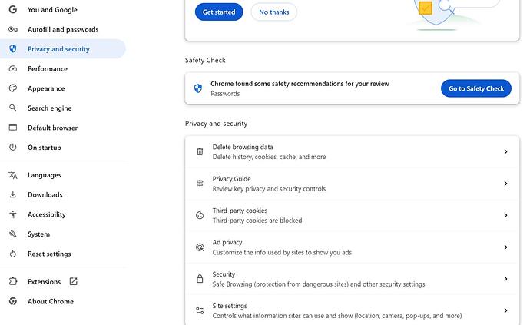This screenshot has width=530, height=325.
Task: Open the Downloads settings section
Action: coord(45,195)
